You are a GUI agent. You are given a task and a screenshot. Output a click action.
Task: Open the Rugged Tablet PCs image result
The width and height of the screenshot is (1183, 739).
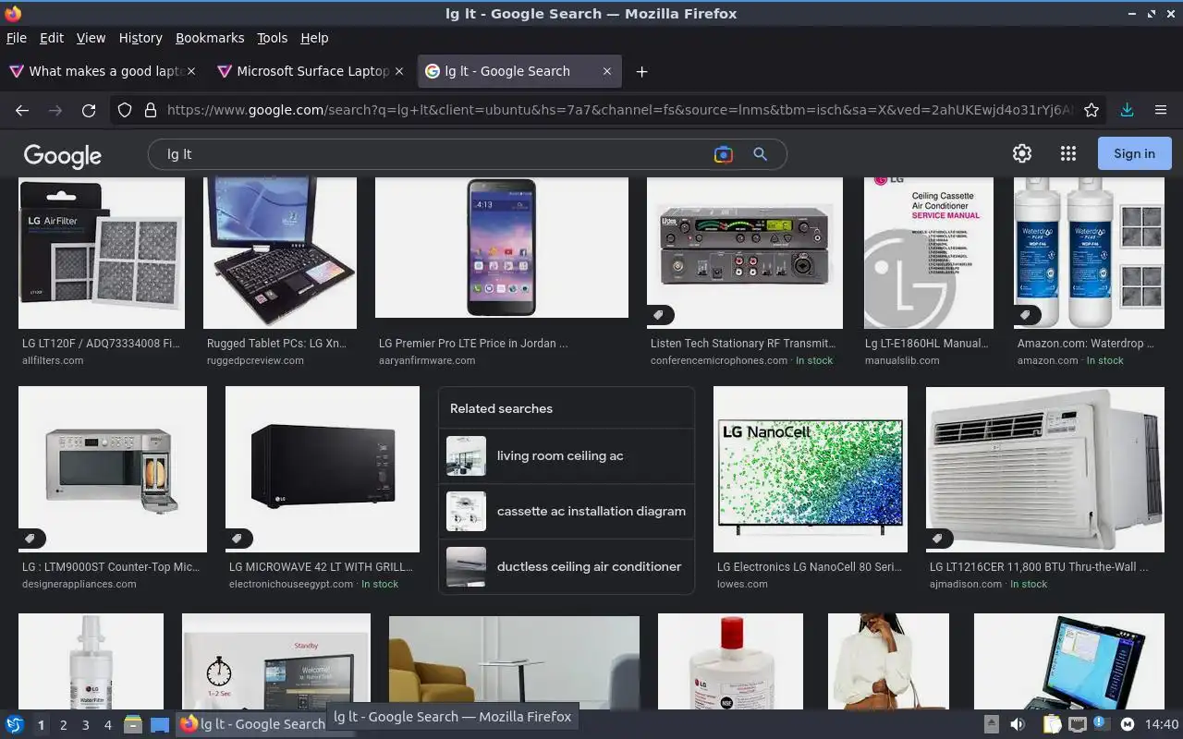[280, 253]
